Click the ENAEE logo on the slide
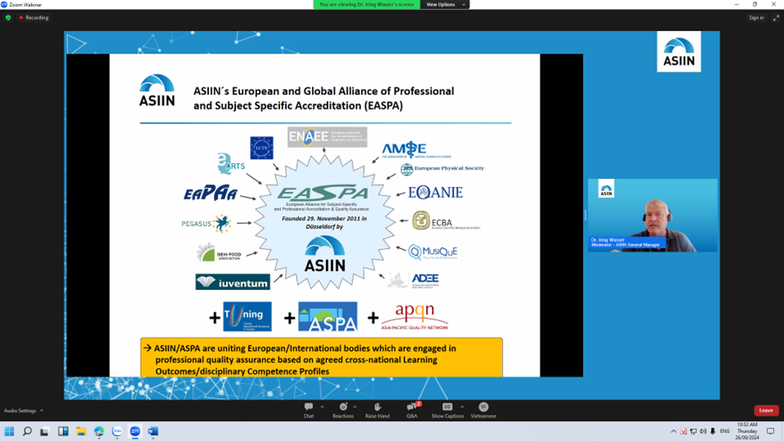Viewport: 784px width, 441px height. (327, 137)
